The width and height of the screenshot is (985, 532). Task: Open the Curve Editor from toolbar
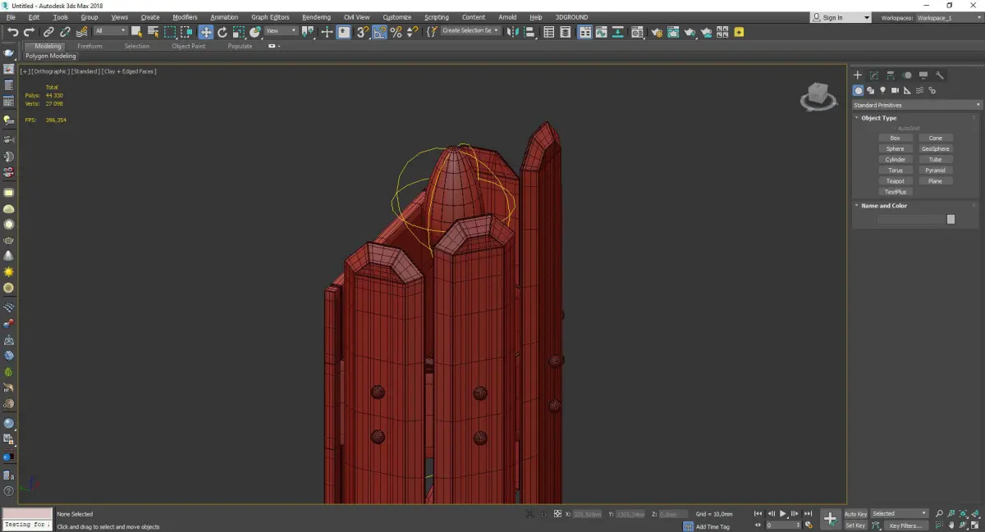(602, 32)
